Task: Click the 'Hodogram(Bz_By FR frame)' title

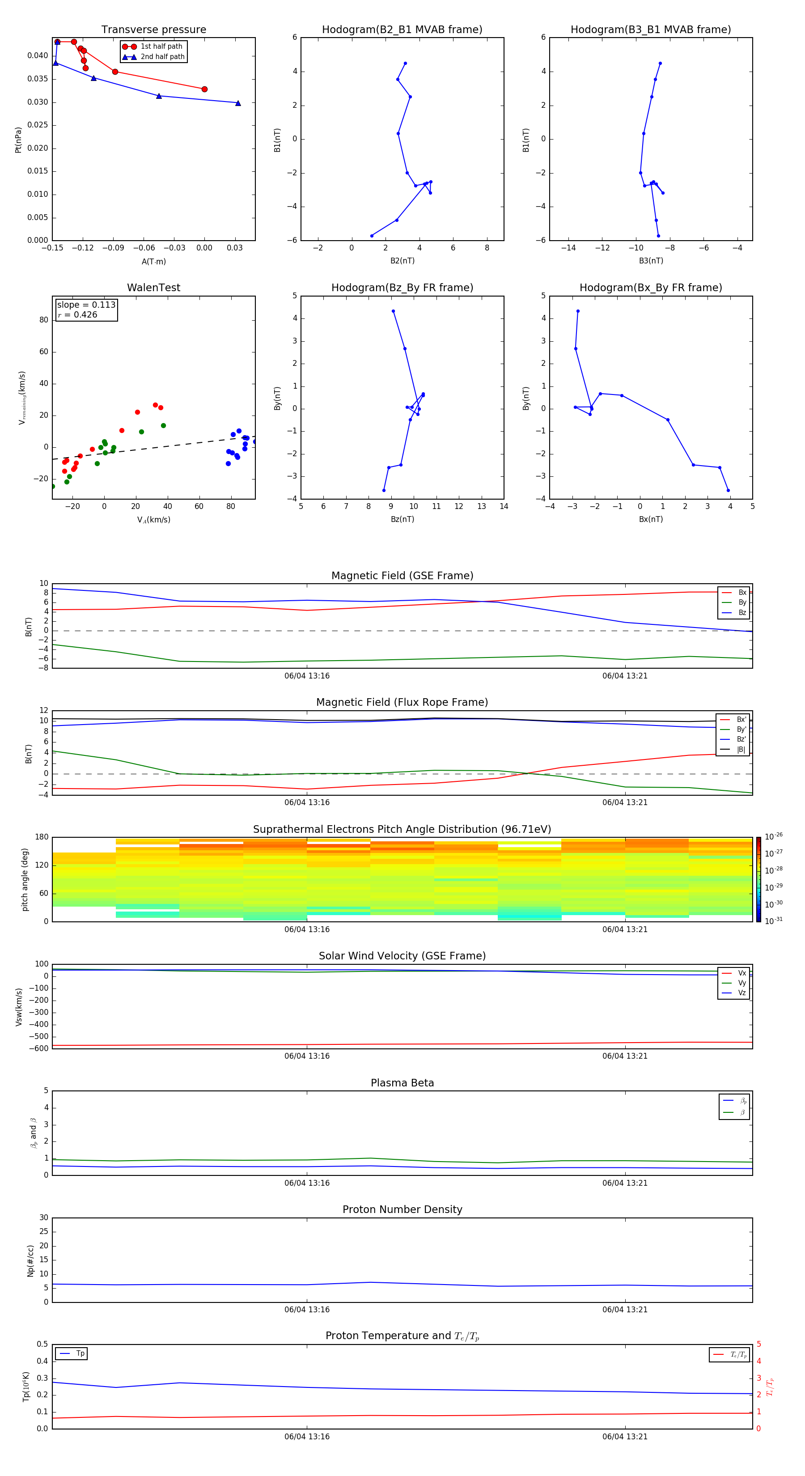Action: [402, 288]
